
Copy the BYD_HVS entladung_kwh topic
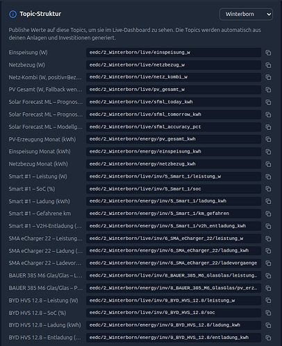coord(268,338)
